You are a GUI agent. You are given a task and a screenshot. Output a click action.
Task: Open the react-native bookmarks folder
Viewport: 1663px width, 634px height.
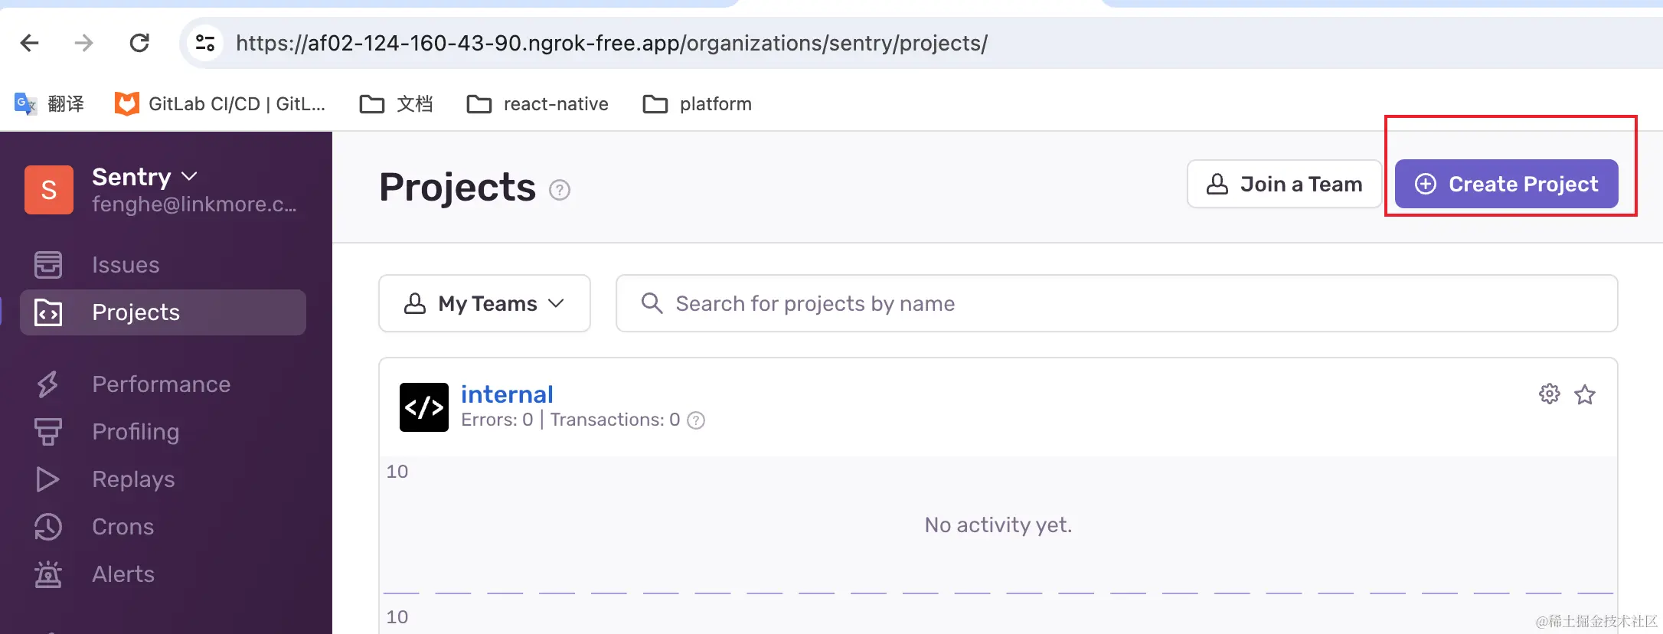[537, 104]
